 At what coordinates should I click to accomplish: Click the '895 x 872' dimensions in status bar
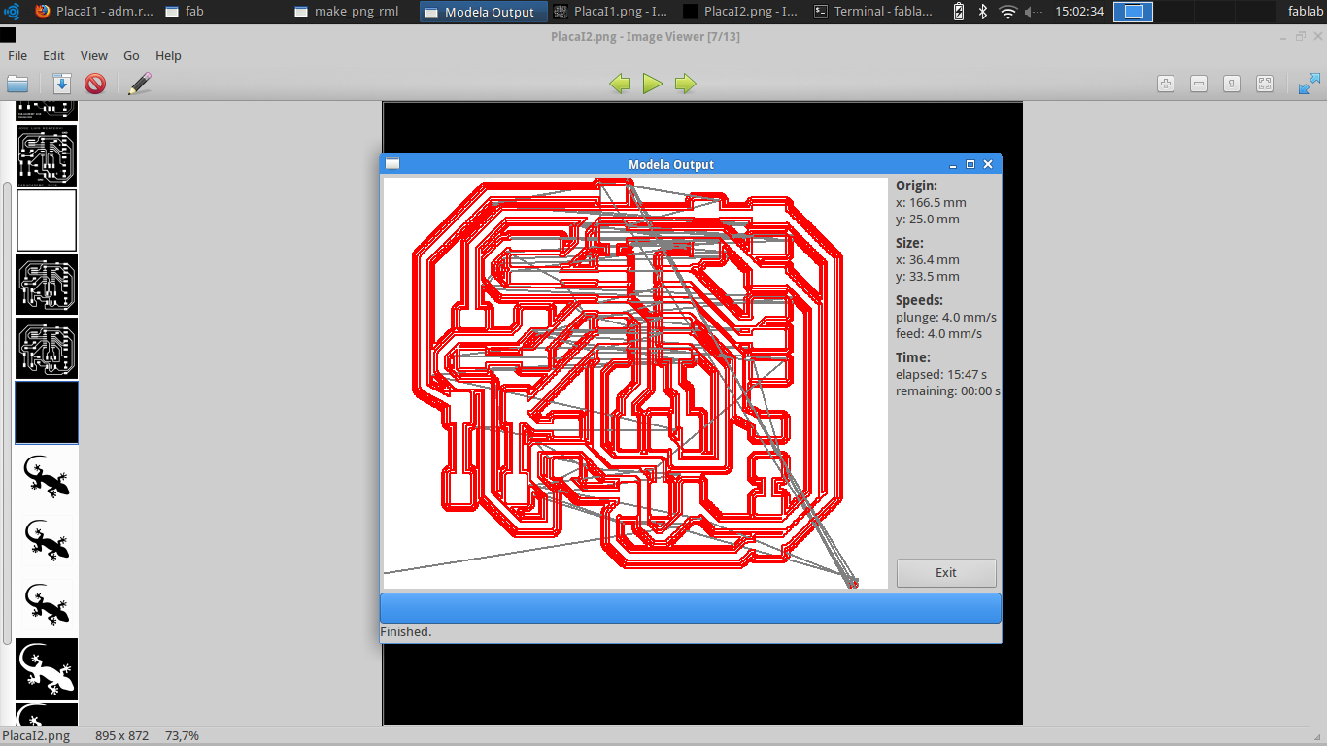(x=122, y=736)
